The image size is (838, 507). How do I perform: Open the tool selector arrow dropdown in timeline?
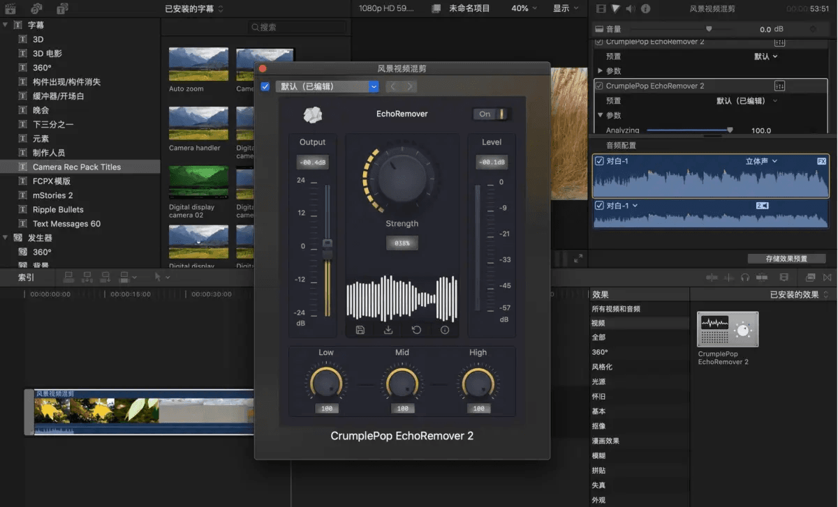[x=161, y=277]
